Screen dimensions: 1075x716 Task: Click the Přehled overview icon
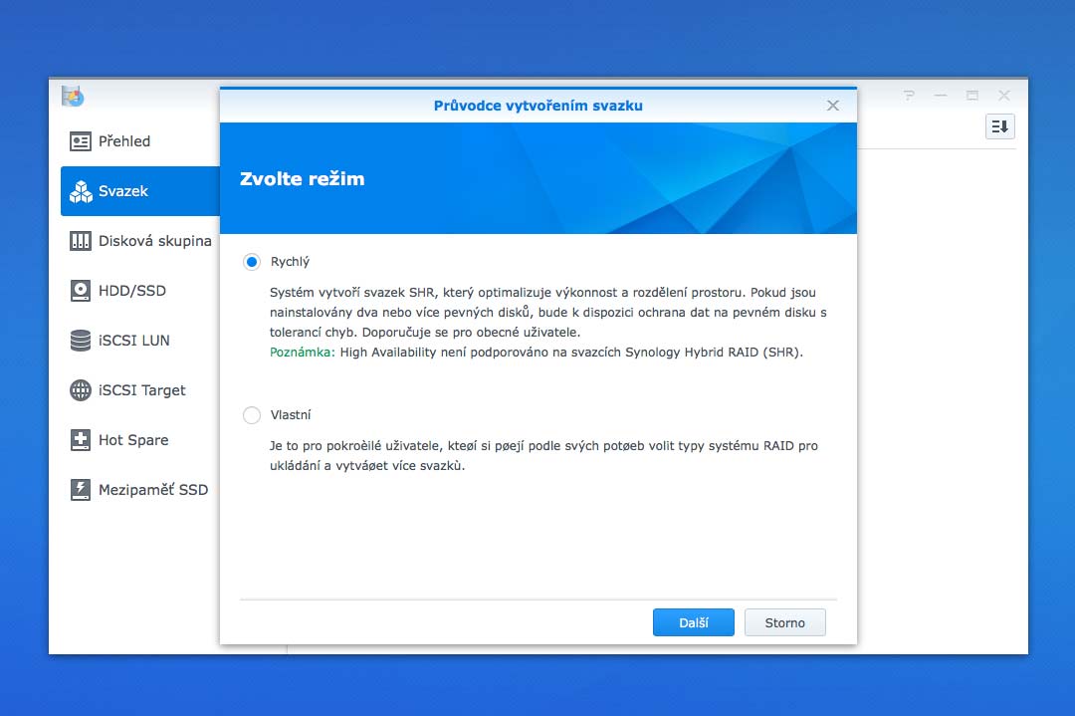click(81, 141)
